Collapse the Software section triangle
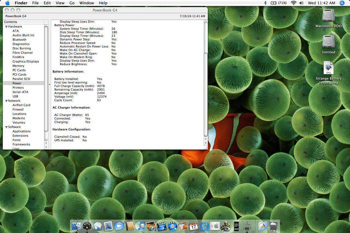 [6, 127]
